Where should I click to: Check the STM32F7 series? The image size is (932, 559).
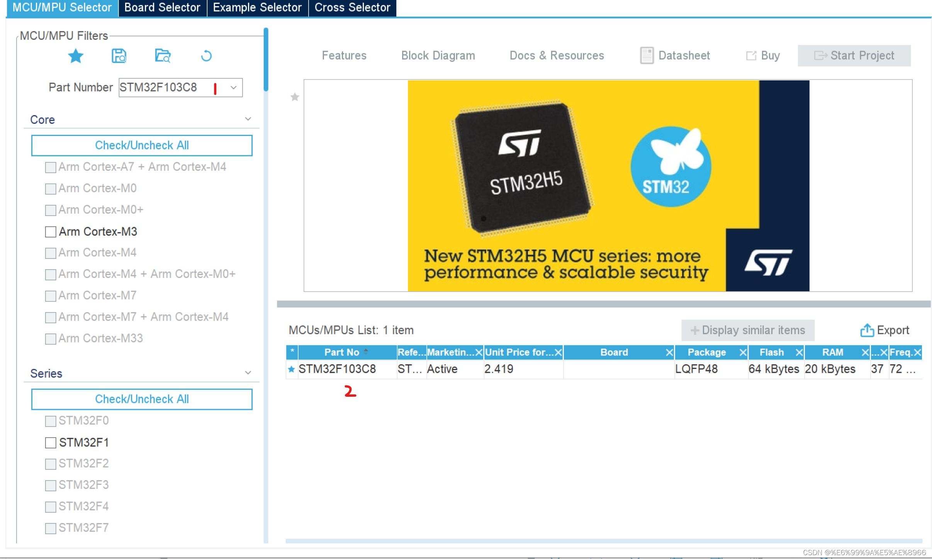click(x=51, y=528)
